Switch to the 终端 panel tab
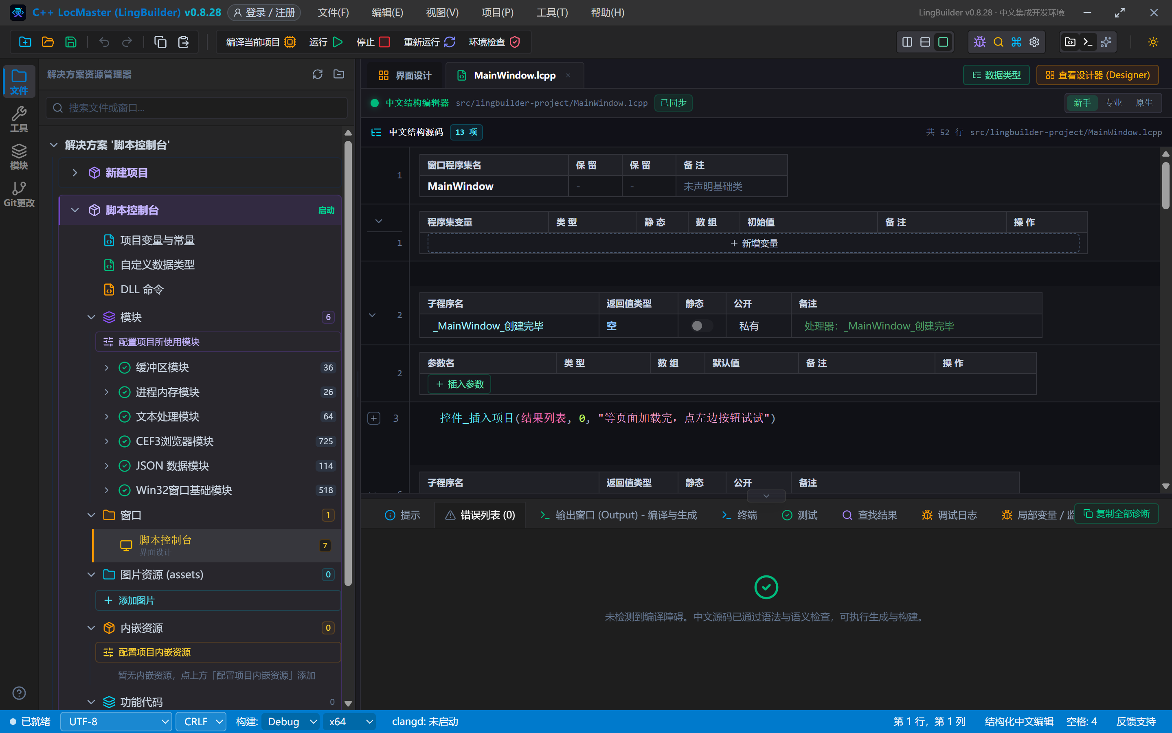 point(739,515)
